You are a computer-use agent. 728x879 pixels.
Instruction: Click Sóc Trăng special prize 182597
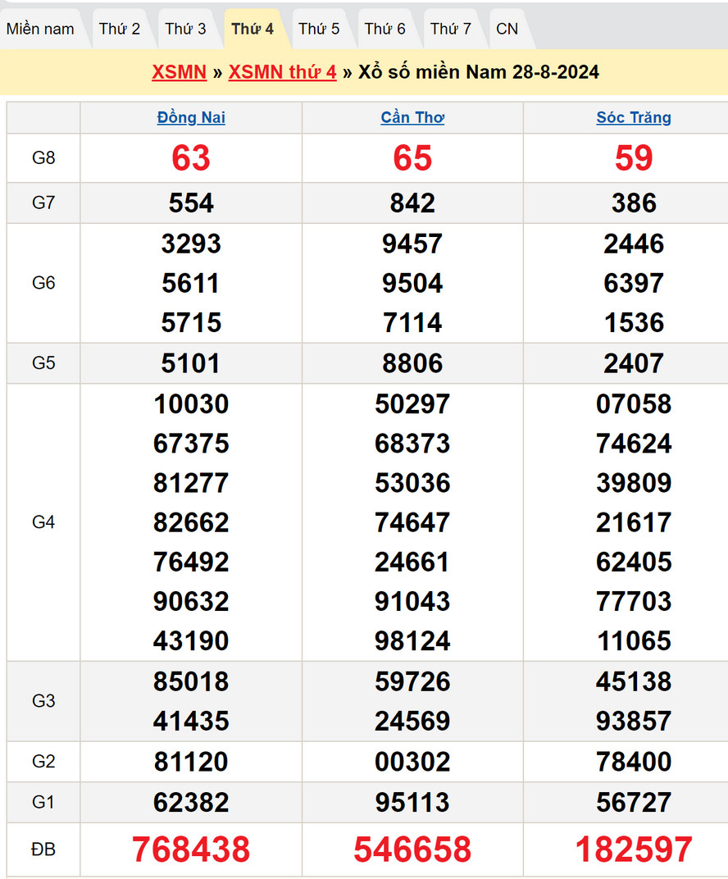[634, 849]
